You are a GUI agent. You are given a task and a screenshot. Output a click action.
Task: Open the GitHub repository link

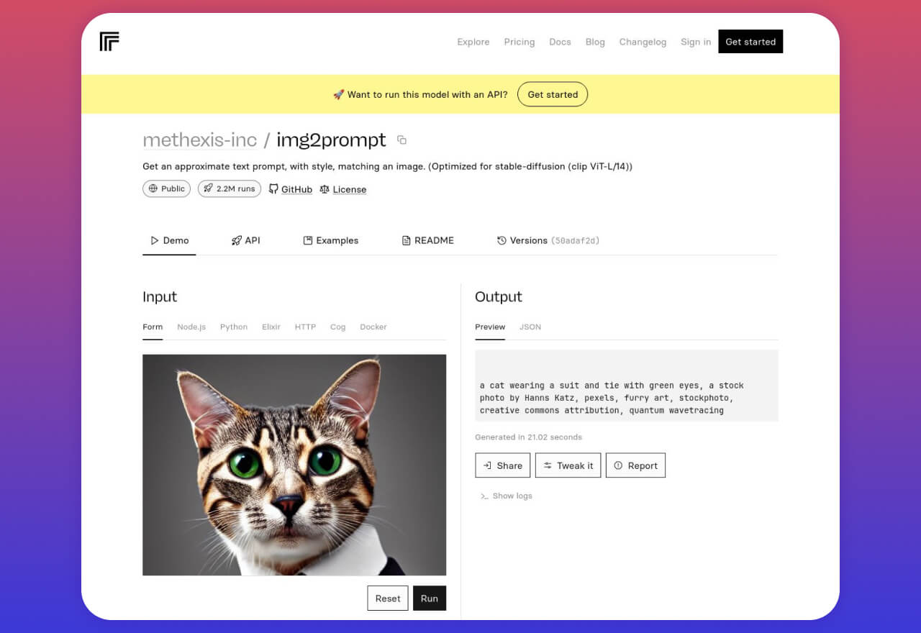pyautogui.click(x=291, y=189)
